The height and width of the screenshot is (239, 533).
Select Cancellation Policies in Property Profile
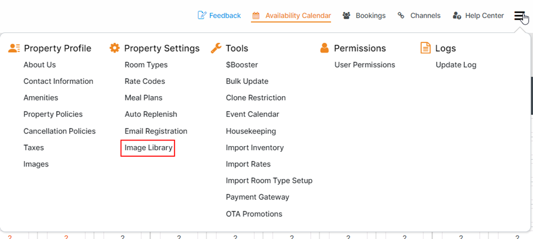click(x=60, y=131)
